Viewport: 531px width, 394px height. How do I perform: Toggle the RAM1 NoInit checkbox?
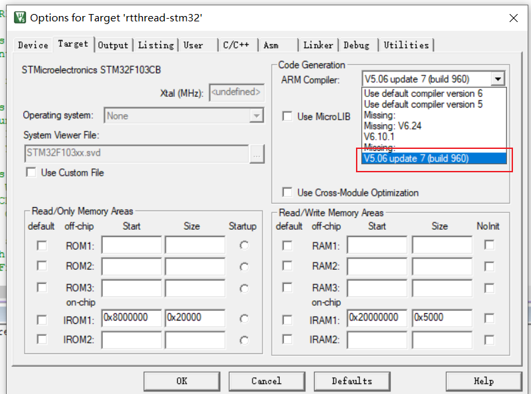(x=489, y=244)
